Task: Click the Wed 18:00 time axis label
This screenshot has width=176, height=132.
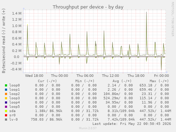Action: (x=34, y=76)
